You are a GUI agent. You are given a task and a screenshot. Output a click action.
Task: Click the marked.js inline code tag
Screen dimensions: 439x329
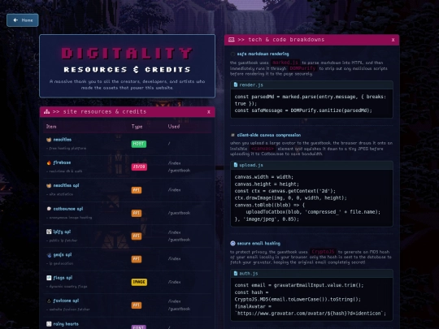coord(285,63)
